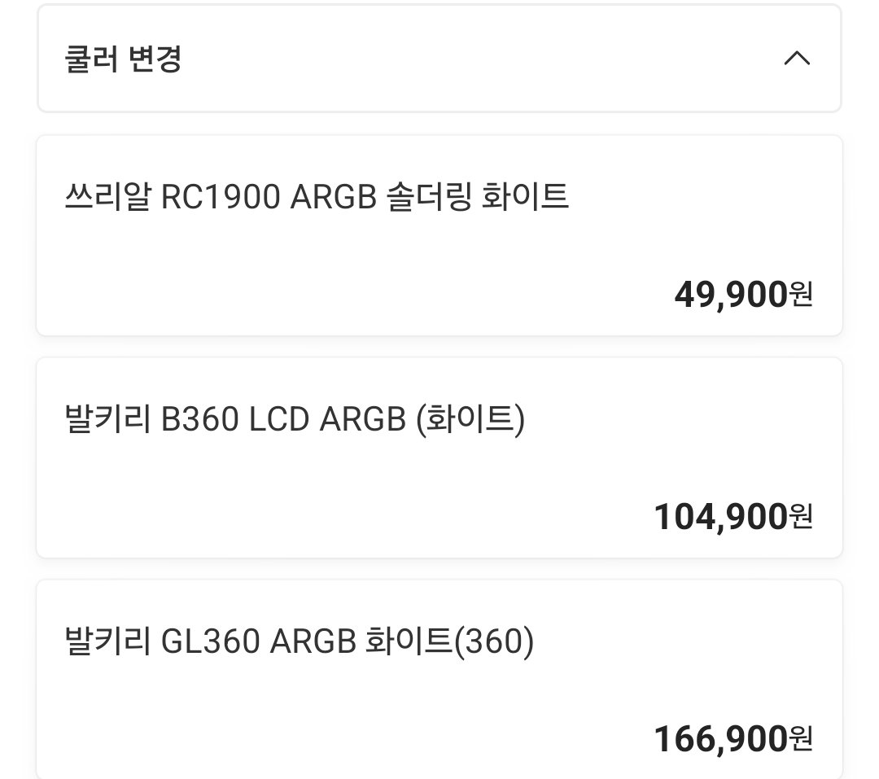Click the 166,900원 price
Viewport: 879px width, 779px height.
tap(733, 738)
